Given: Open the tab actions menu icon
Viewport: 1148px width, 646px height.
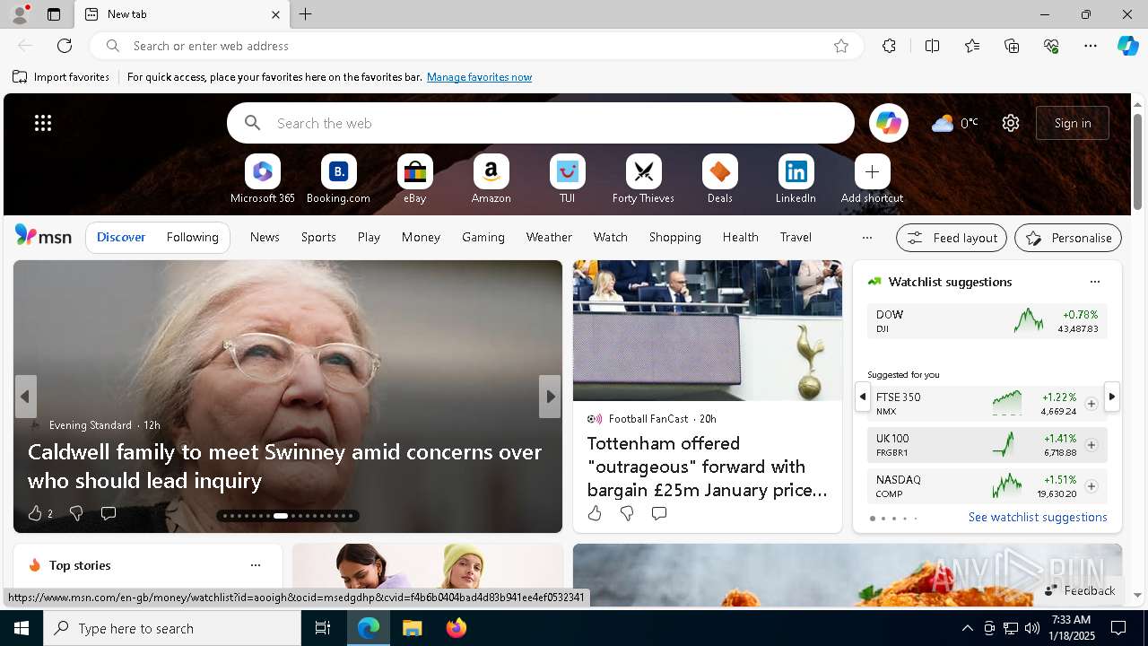Looking at the screenshot, I should click(54, 14).
